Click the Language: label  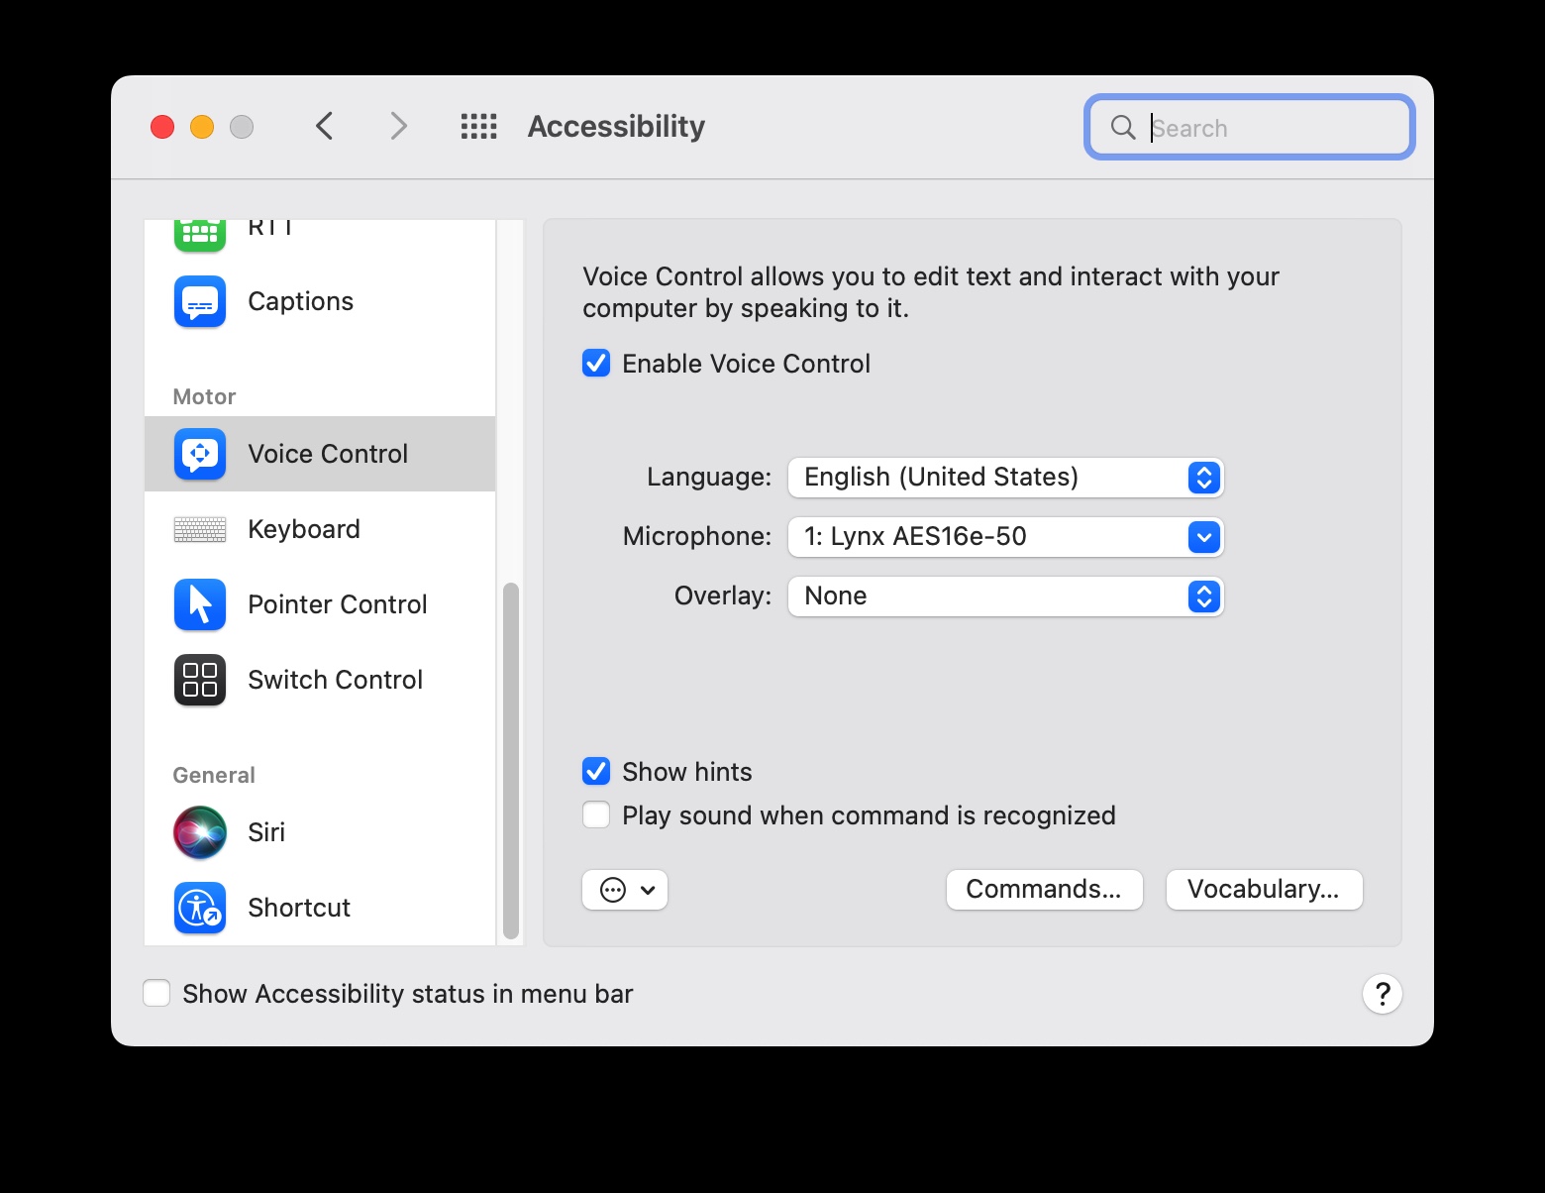[709, 478]
